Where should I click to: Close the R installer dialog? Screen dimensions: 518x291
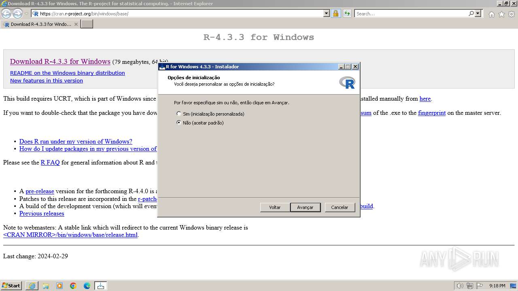pos(355,67)
